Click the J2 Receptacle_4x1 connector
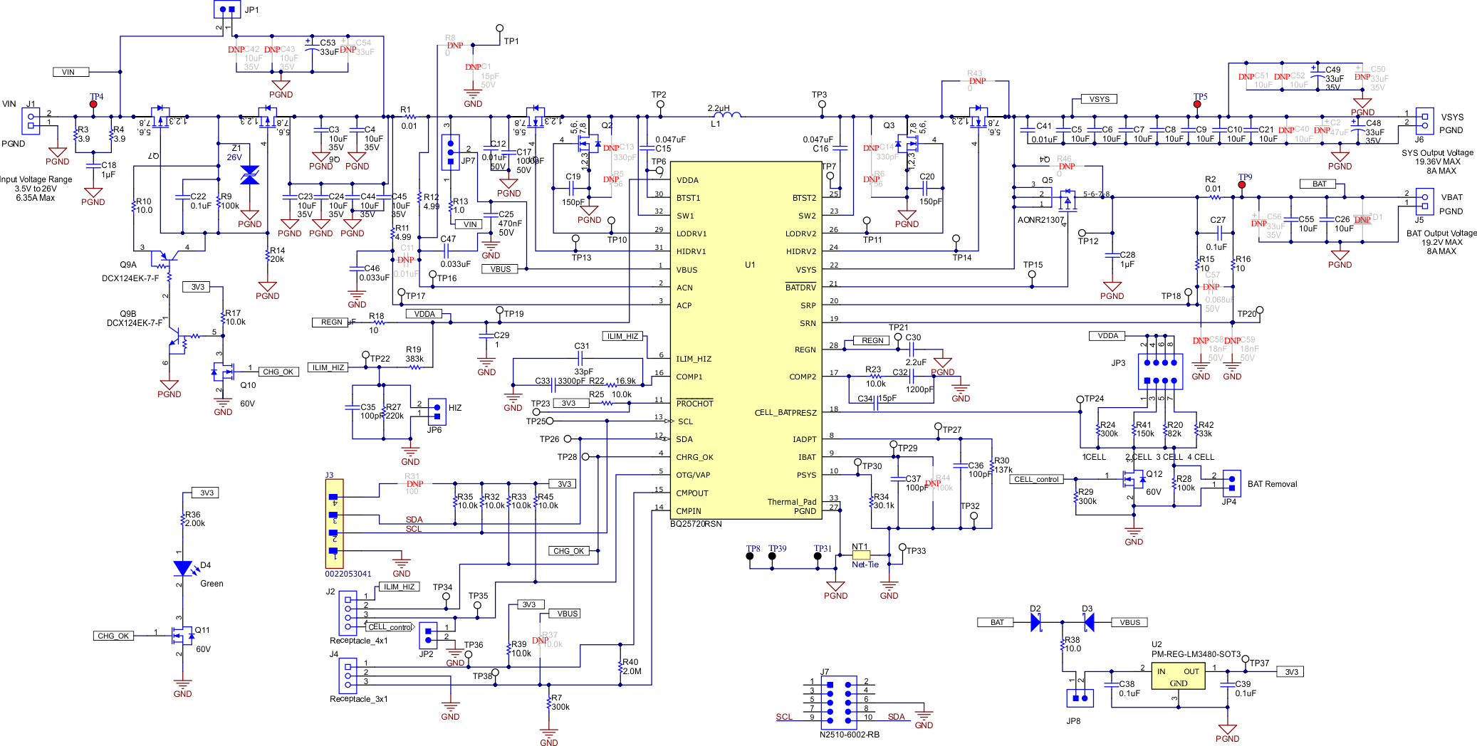The image size is (1477, 746). (x=348, y=613)
